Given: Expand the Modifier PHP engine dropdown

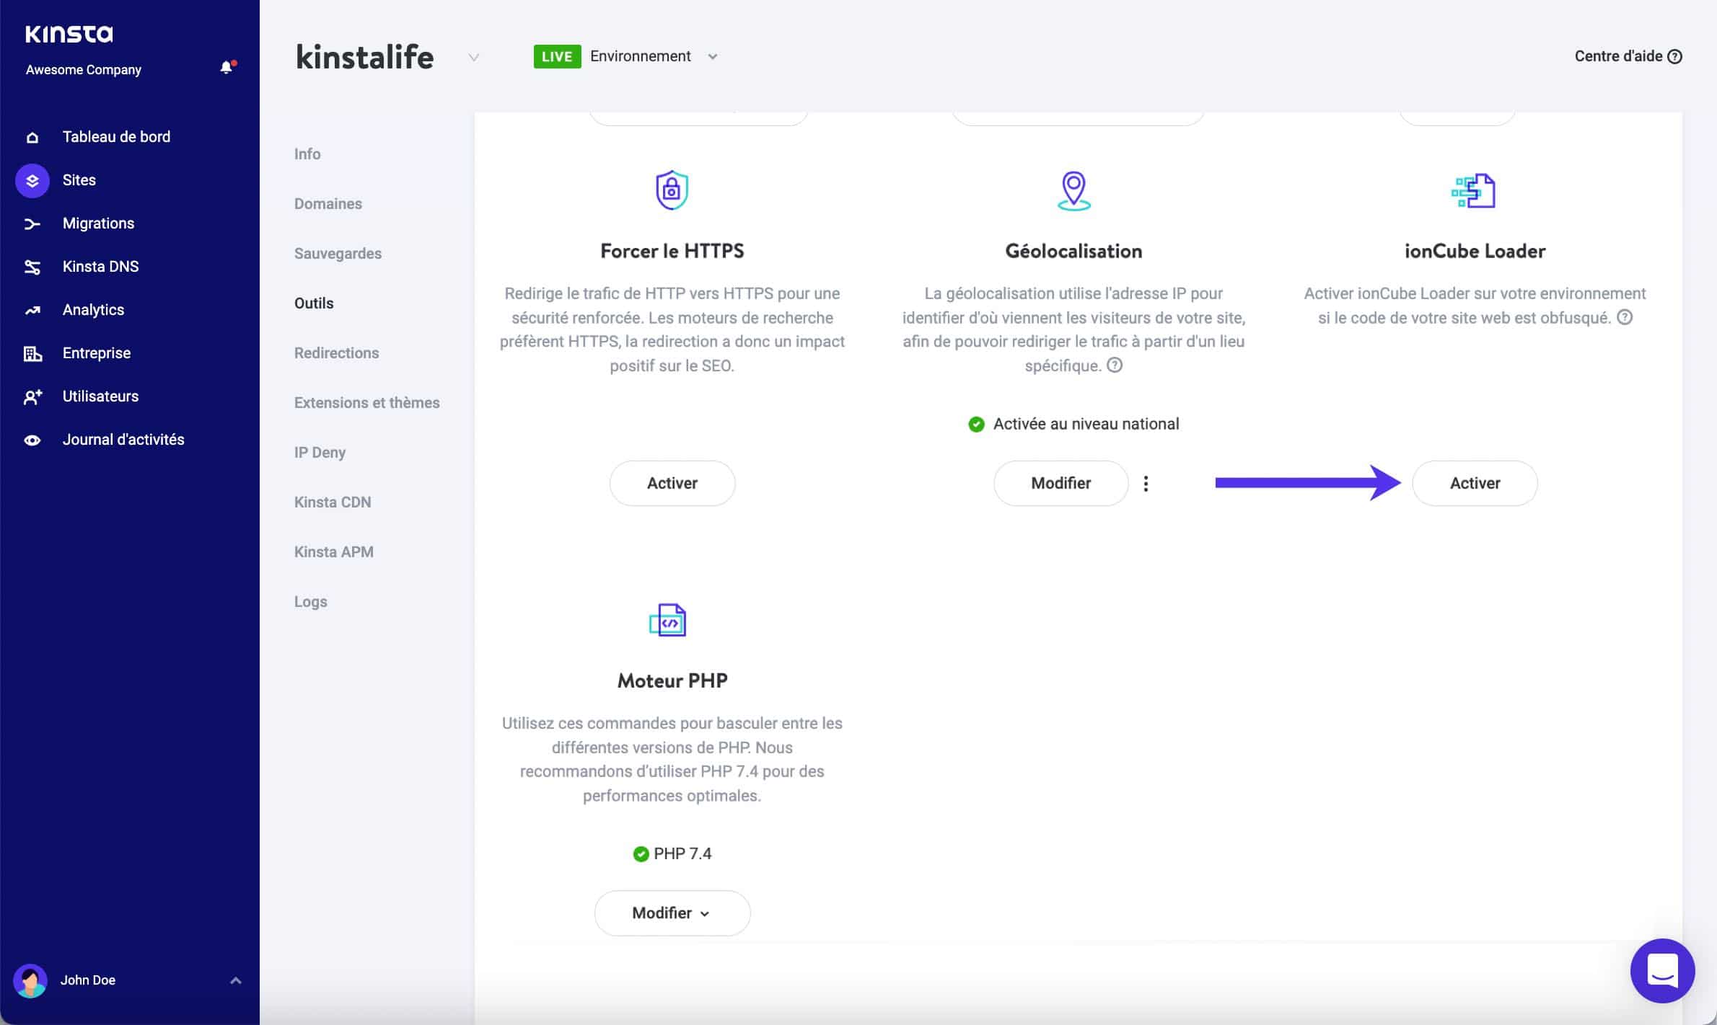Looking at the screenshot, I should click(x=673, y=913).
